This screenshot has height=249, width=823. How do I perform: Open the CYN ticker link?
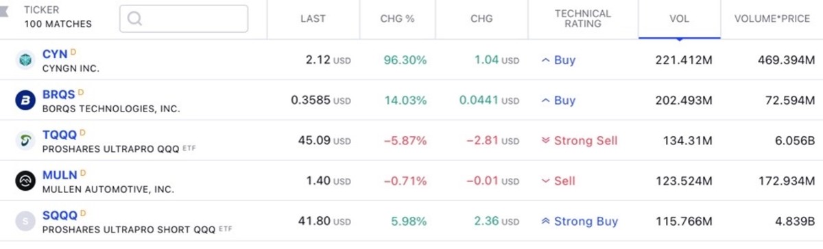pyautogui.click(x=55, y=54)
